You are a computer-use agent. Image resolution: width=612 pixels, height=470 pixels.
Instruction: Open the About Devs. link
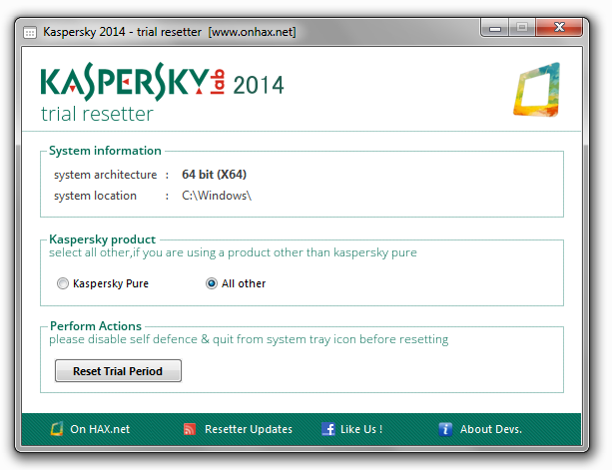(491, 429)
